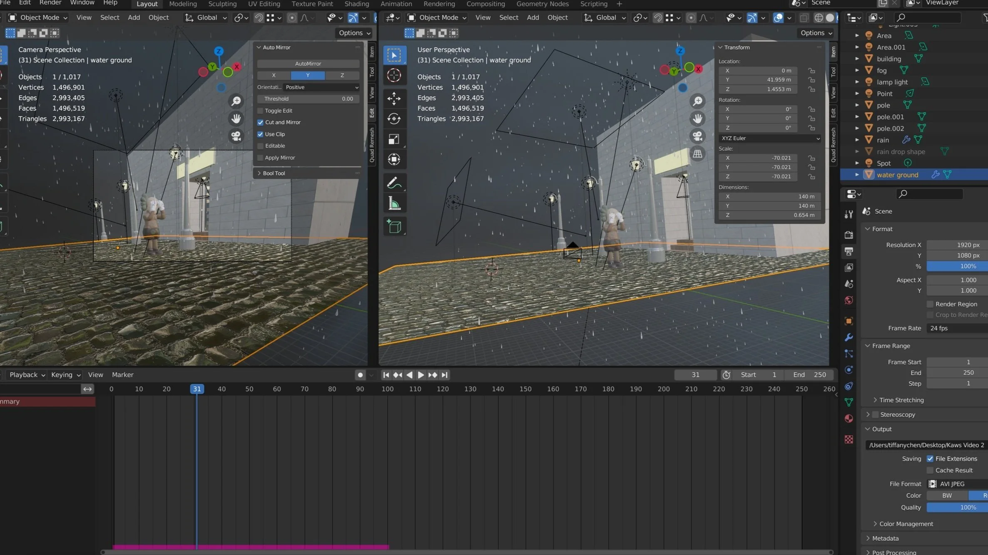Enable the Apply Mirror checkbox

[x=260, y=158]
